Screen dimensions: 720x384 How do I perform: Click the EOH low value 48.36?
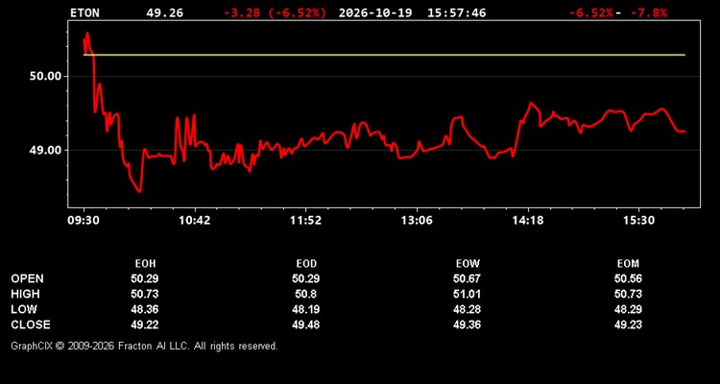145,309
